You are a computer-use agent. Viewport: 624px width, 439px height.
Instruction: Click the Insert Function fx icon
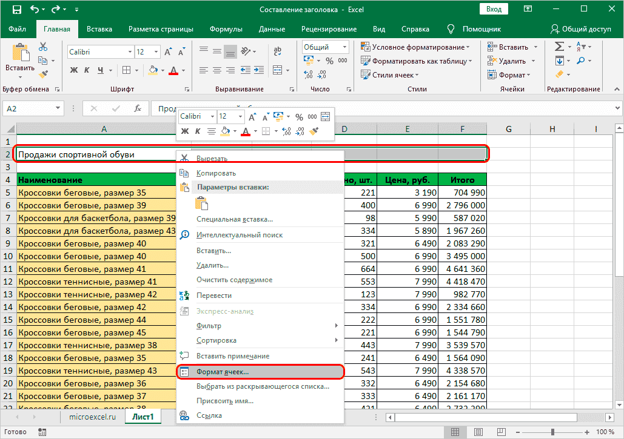[x=138, y=108]
